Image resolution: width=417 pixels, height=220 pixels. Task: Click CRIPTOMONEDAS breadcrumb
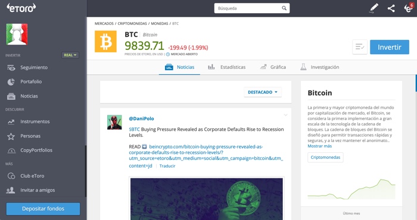(132, 24)
